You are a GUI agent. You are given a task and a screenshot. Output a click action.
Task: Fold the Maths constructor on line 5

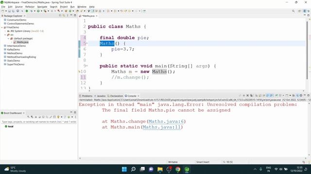click(x=87, y=43)
